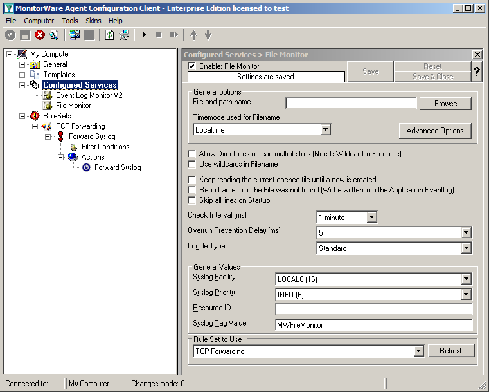Click the File and path name field
The height and width of the screenshot is (392, 489).
click(x=351, y=104)
